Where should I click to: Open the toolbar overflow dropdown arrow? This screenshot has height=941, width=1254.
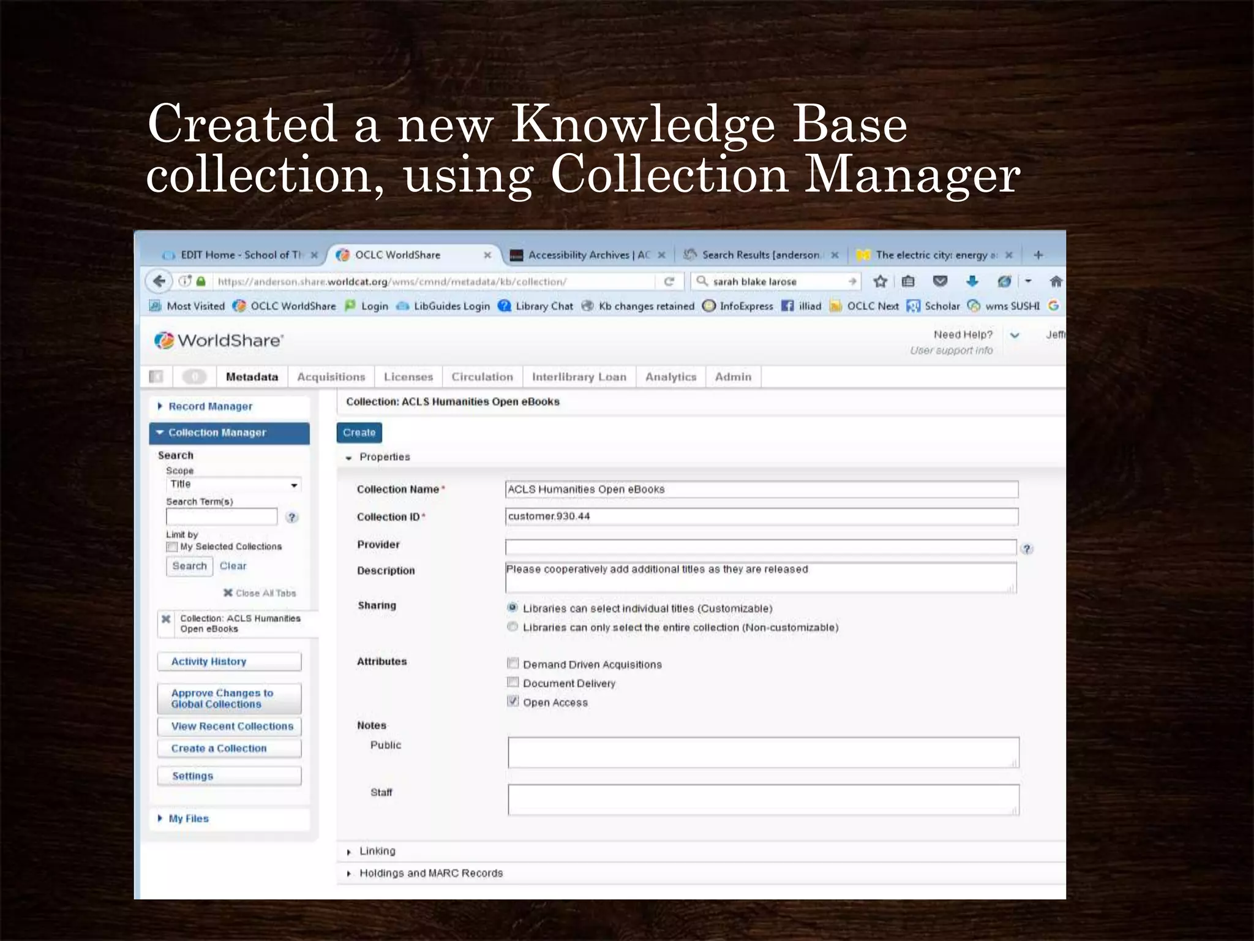[1028, 281]
